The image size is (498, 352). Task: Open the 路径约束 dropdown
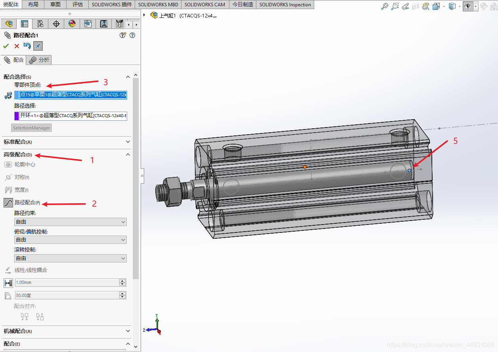(71, 222)
